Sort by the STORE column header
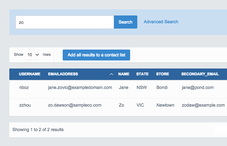This screenshot has width=227, height=146. [x=163, y=74]
